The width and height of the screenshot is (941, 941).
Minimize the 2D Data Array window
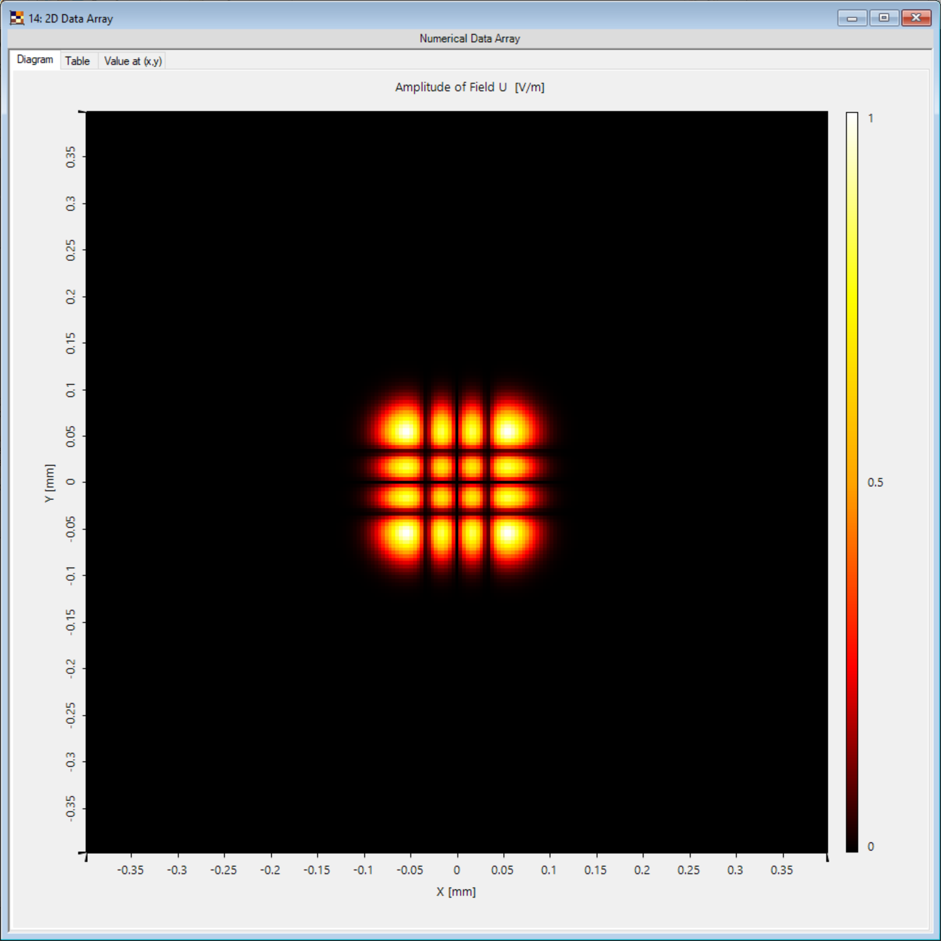[x=852, y=18]
